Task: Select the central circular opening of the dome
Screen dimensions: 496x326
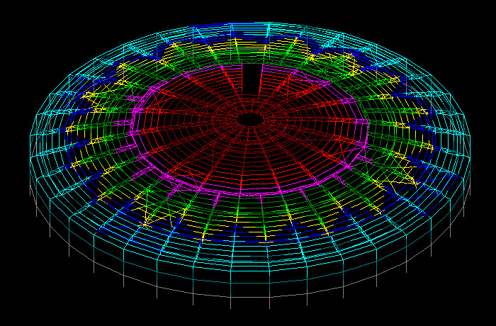Action: coord(249,120)
